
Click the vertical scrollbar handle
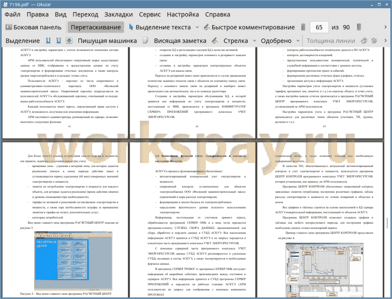tap(387, 223)
